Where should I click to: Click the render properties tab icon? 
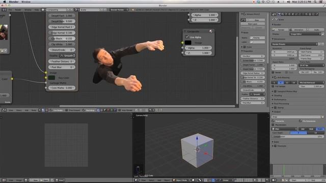coord(279,14)
